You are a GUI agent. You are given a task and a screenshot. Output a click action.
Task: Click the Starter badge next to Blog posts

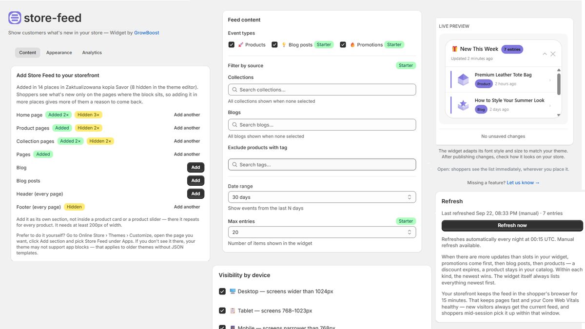[324, 45]
